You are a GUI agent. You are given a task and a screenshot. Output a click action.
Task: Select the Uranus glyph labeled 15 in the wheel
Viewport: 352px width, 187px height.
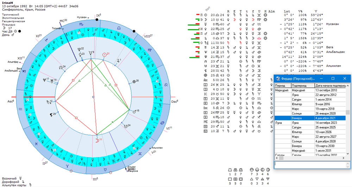(x=52, y=81)
